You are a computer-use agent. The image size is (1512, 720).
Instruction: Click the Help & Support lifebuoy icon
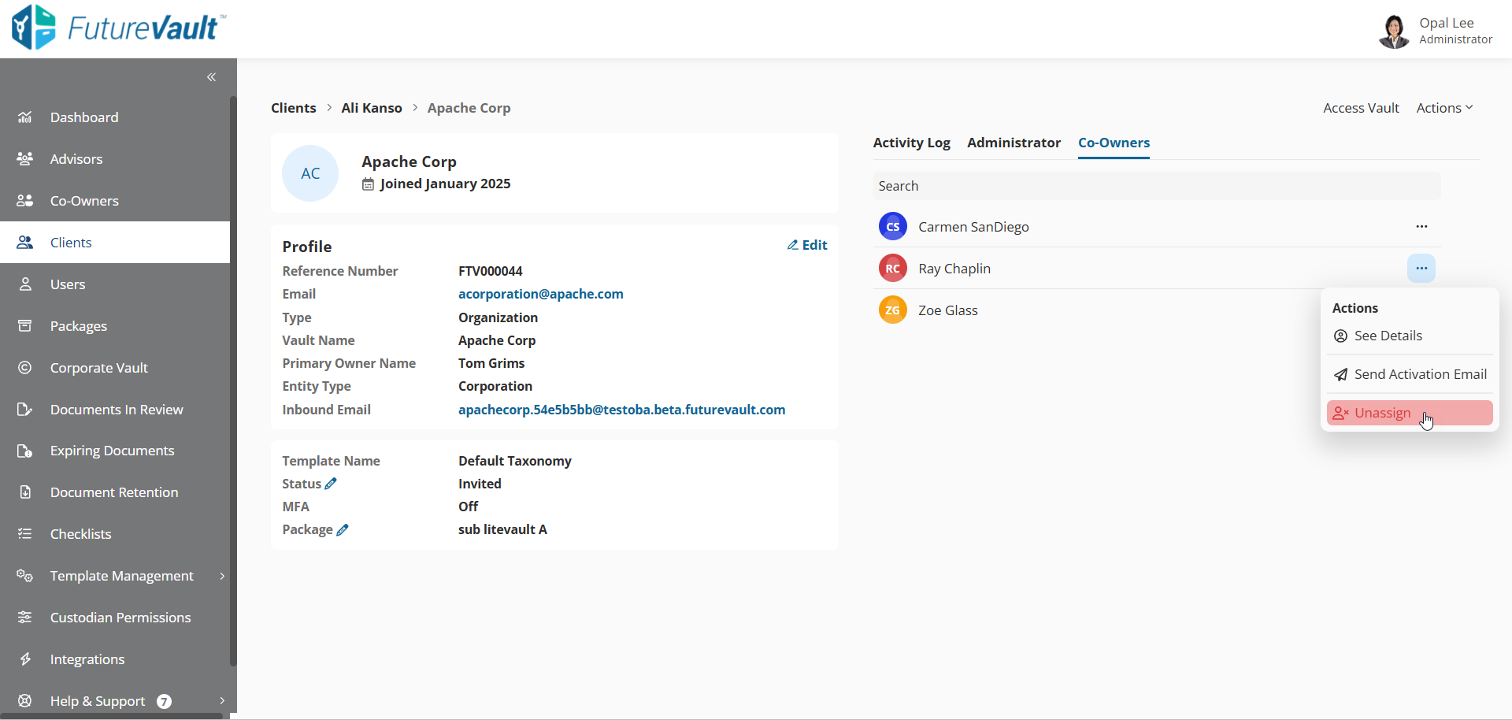tap(25, 701)
